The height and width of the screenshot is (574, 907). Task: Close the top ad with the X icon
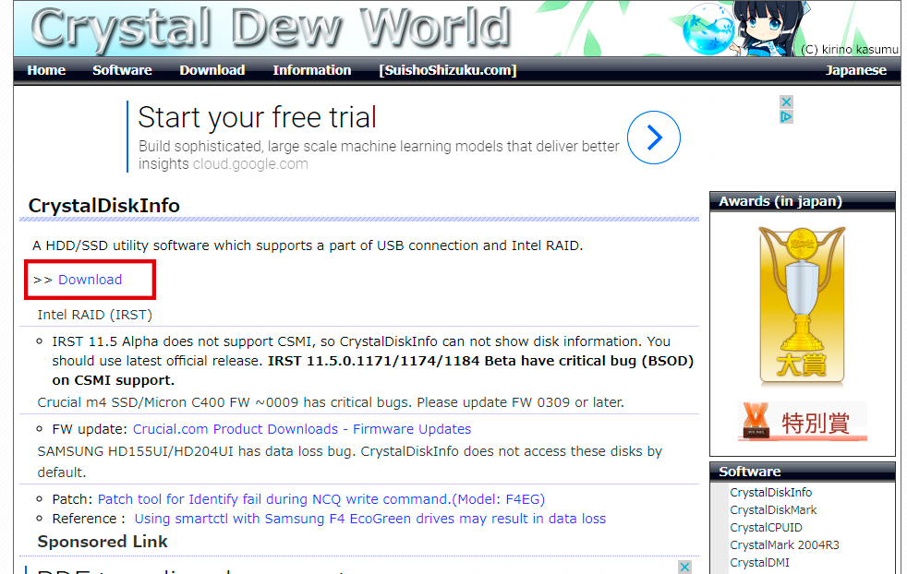(x=785, y=102)
